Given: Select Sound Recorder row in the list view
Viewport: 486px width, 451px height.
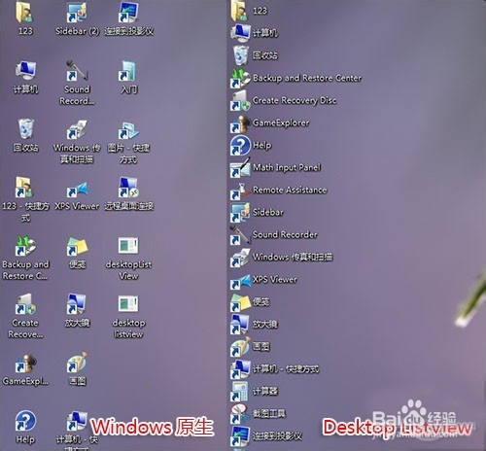Looking at the screenshot, I should tap(274, 234).
